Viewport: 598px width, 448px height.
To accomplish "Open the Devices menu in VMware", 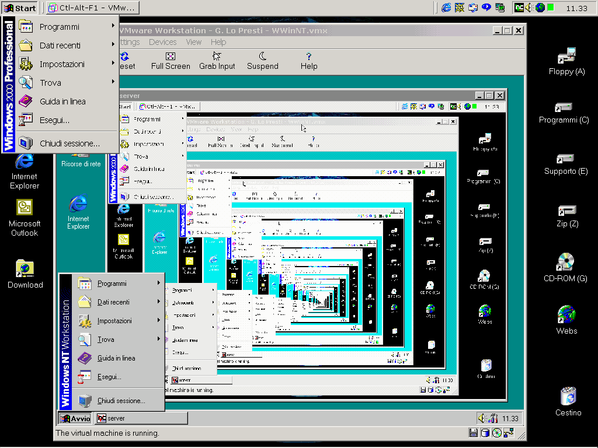I will 163,42.
